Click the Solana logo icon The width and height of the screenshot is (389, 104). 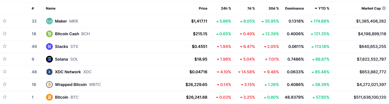tap(49, 59)
